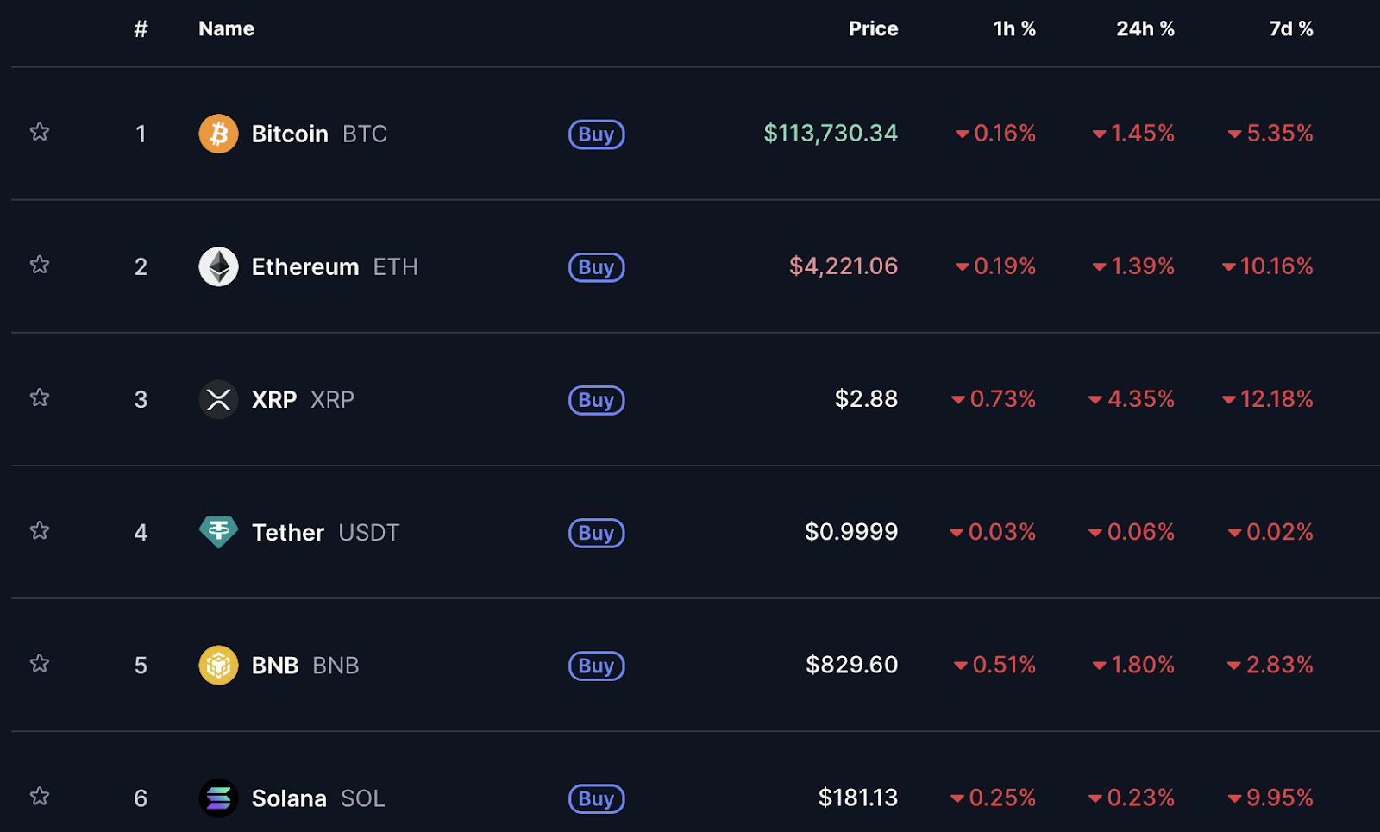Toggle the BNB watchlist star
Screen dimensions: 1380x832
point(40,663)
